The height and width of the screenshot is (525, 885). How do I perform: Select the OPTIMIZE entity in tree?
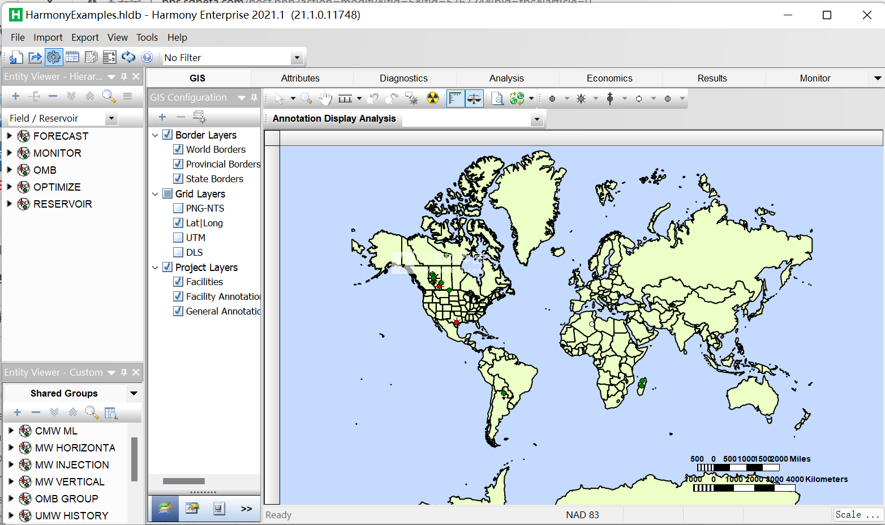(x=57, y=187)
